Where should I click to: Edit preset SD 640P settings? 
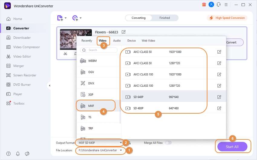219,97
